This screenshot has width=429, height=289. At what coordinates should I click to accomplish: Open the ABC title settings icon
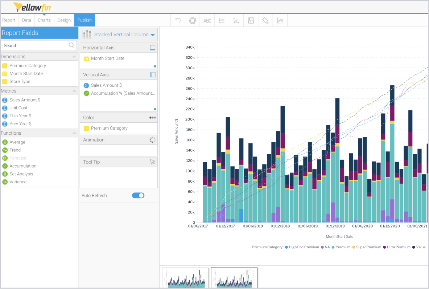pyautogui.click(x=207, y=21)
